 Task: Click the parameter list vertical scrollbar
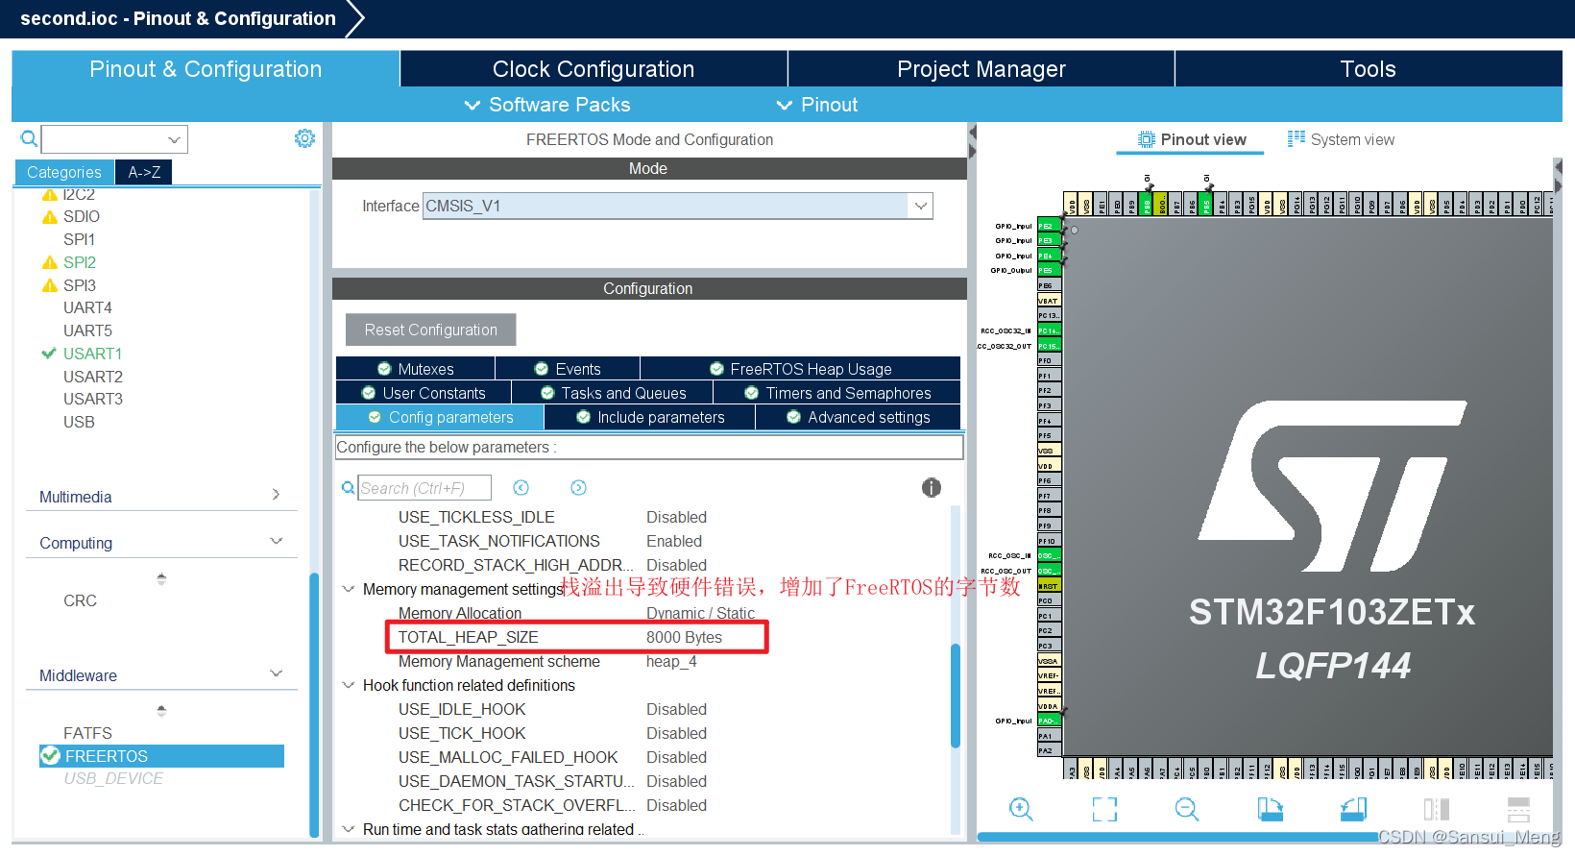tap(956, 695)
